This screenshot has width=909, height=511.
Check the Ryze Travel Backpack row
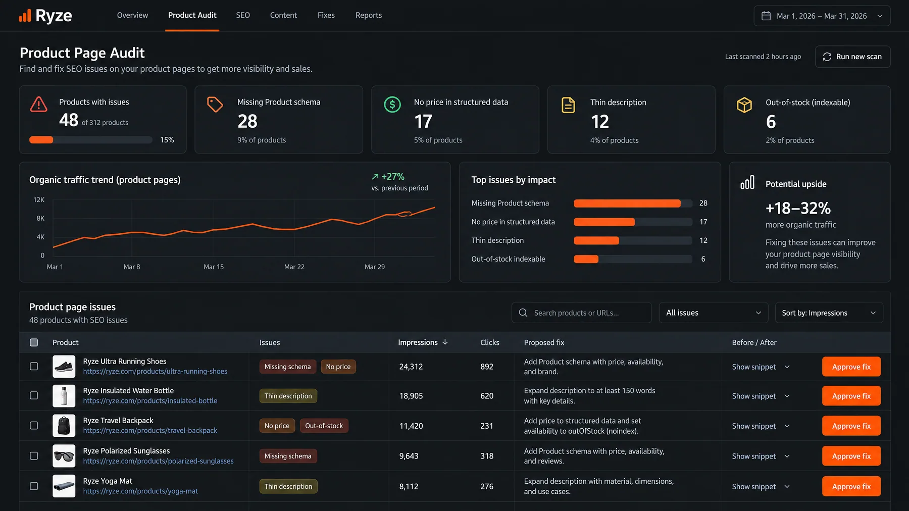tap(34, 425)
